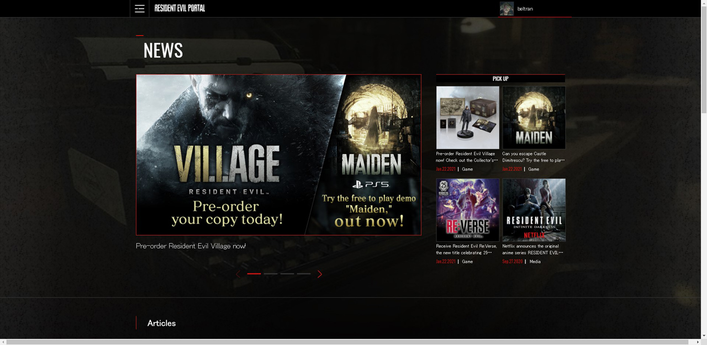Image resolution: width=707 pixels, height=345 pixels.
Task: Click Game tag under Re:Verse article
Action: coord(467,262)
